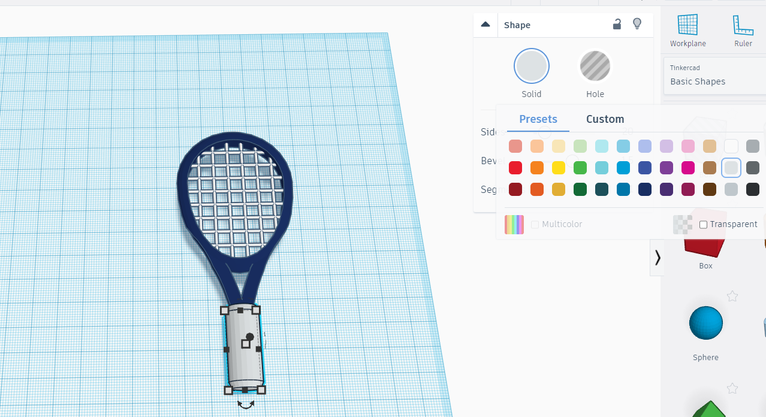Enable the Transparent checkbox
The height and width of the screenshot is (417, 766).
tap(702, 224)
